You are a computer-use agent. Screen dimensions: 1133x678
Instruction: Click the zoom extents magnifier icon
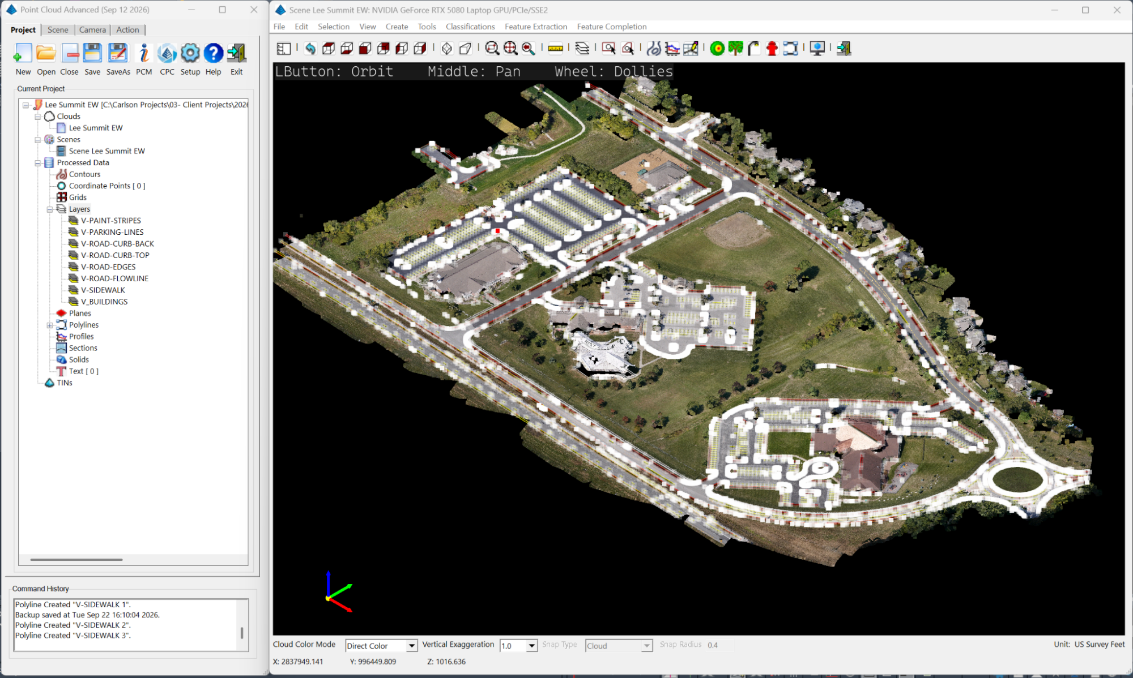(510, 49)
